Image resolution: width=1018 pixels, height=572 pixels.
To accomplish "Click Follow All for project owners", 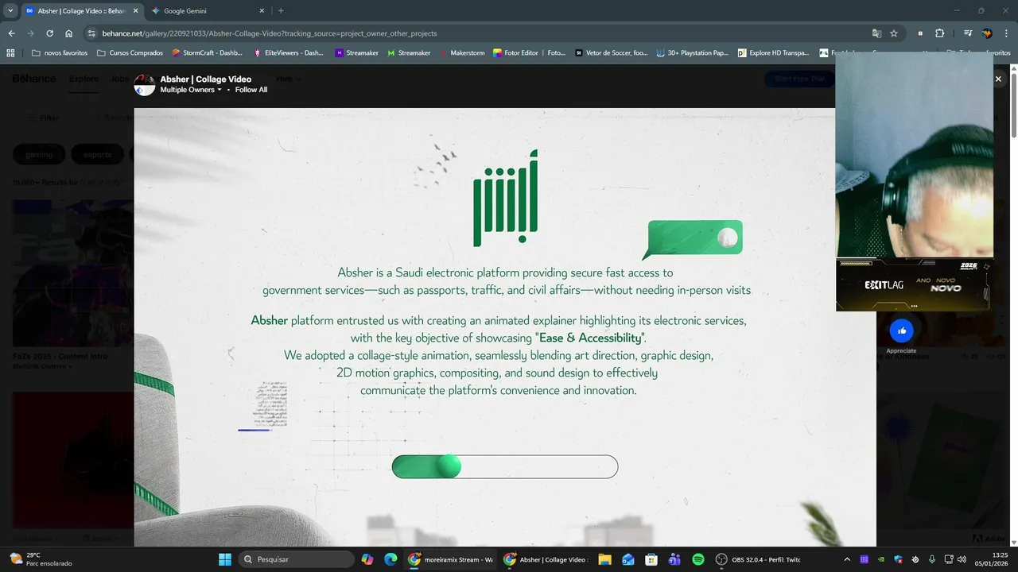I will [251, 90].
